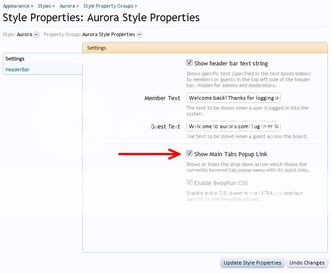Navigate to the Aurora breadcrumb link
Image resolution: width=332 pixels, height=273 pixels.
67,6
